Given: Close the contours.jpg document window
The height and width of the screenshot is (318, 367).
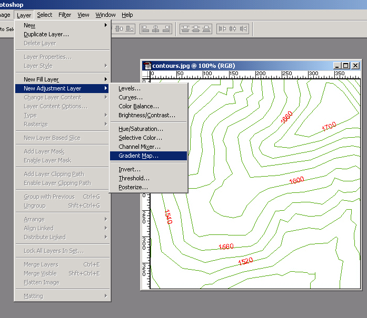Looking at the screenshot, I should pos(355,66).
